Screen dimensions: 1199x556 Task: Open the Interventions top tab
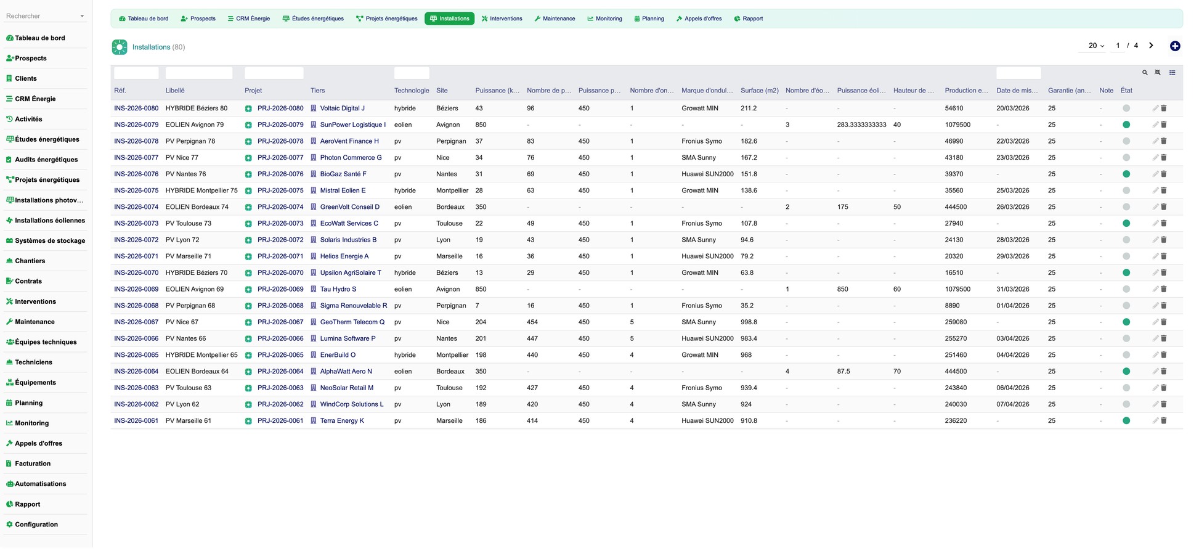pos(502,18)
